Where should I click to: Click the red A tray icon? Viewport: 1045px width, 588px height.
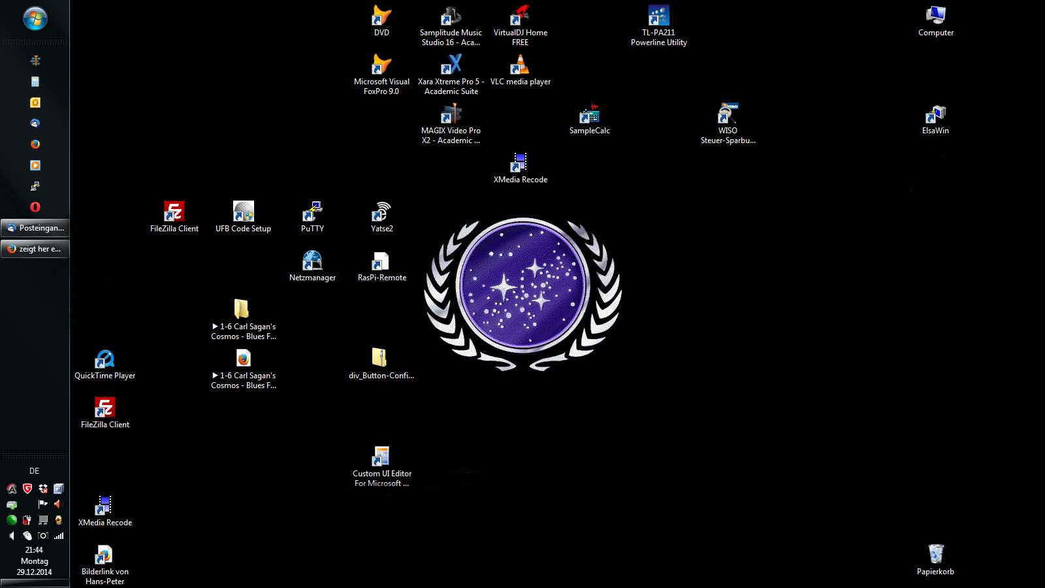(12, 488)
